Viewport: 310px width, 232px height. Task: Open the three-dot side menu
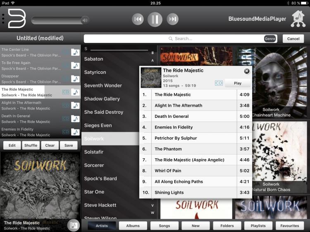coord(3,19)
